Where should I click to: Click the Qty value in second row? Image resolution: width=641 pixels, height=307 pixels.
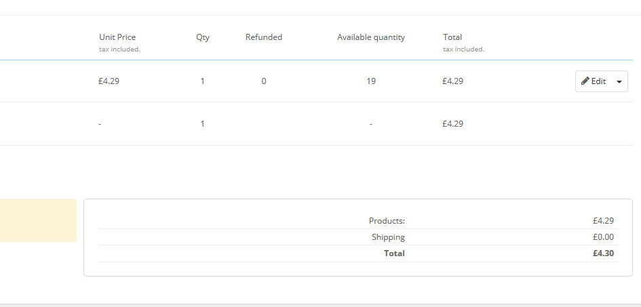(x=202, y=124)
